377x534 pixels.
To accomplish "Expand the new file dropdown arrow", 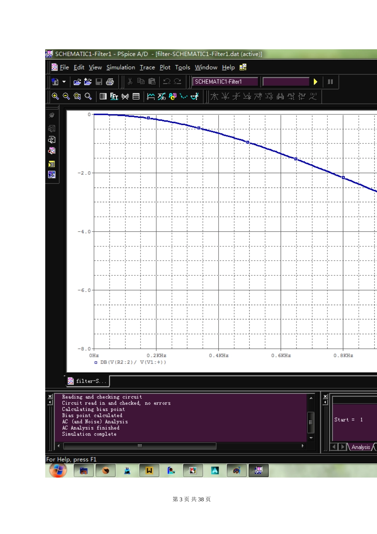I will pos(64,82).
